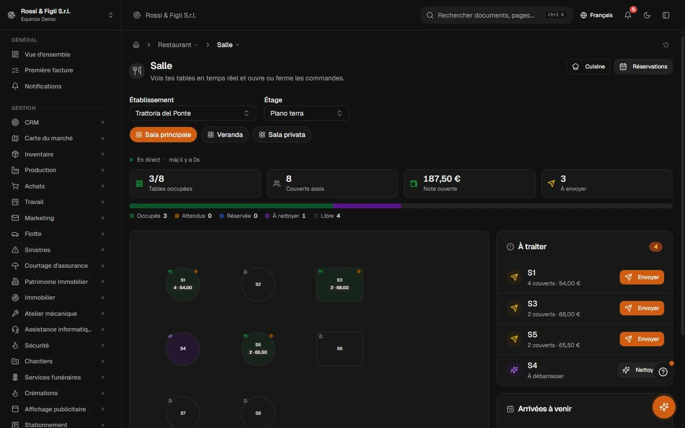Go to home breadcrumb icon
Viewport: 685px width, 428px height.
pyautogui.click(x=136, y=45)
